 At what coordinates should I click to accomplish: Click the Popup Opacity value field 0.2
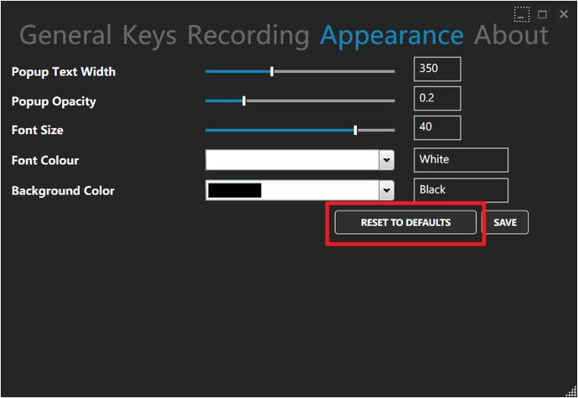[x=437, y=99]
